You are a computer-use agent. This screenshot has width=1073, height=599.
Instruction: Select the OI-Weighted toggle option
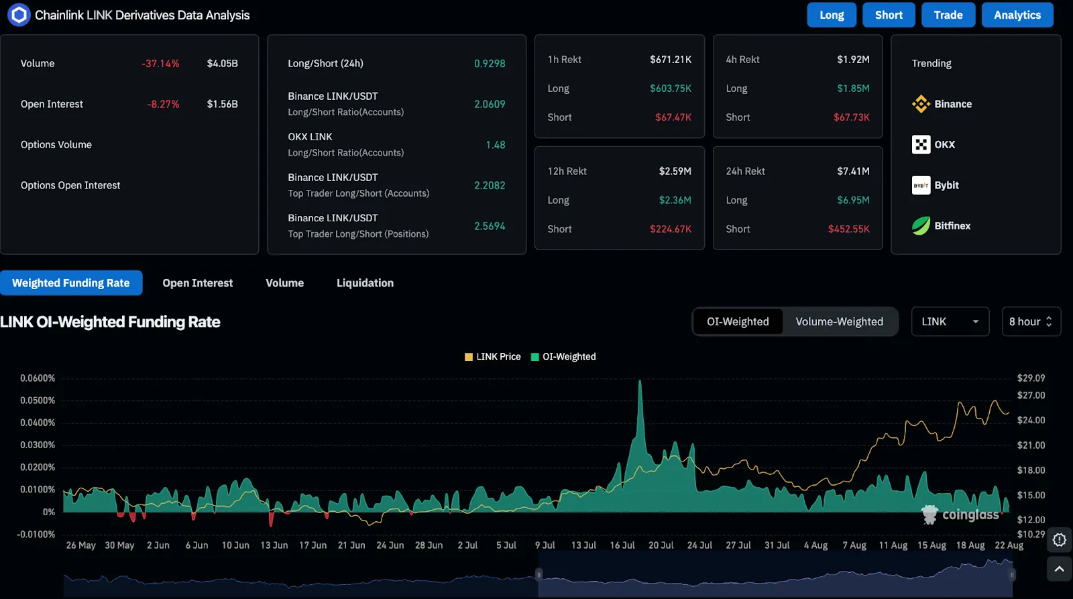click(738, 322)
